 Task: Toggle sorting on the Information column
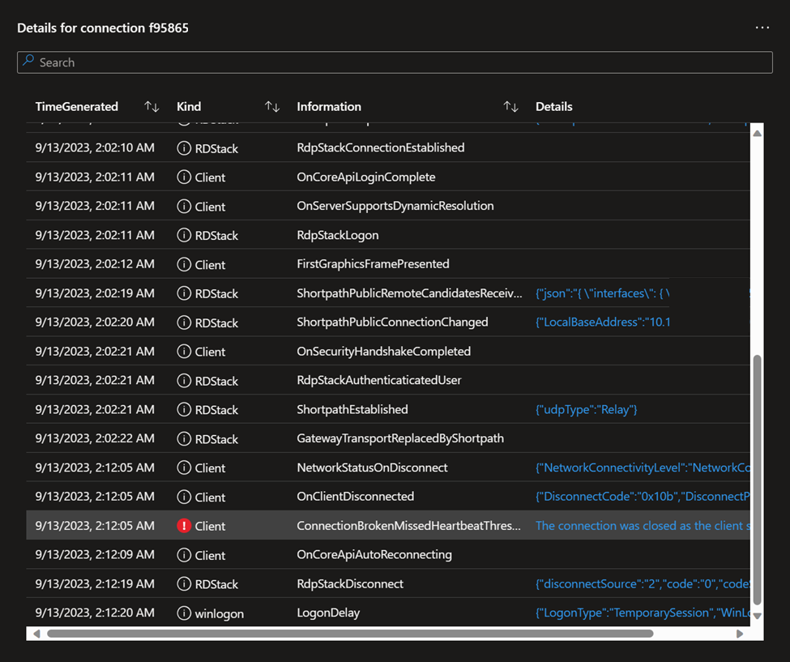pos(510,106)
